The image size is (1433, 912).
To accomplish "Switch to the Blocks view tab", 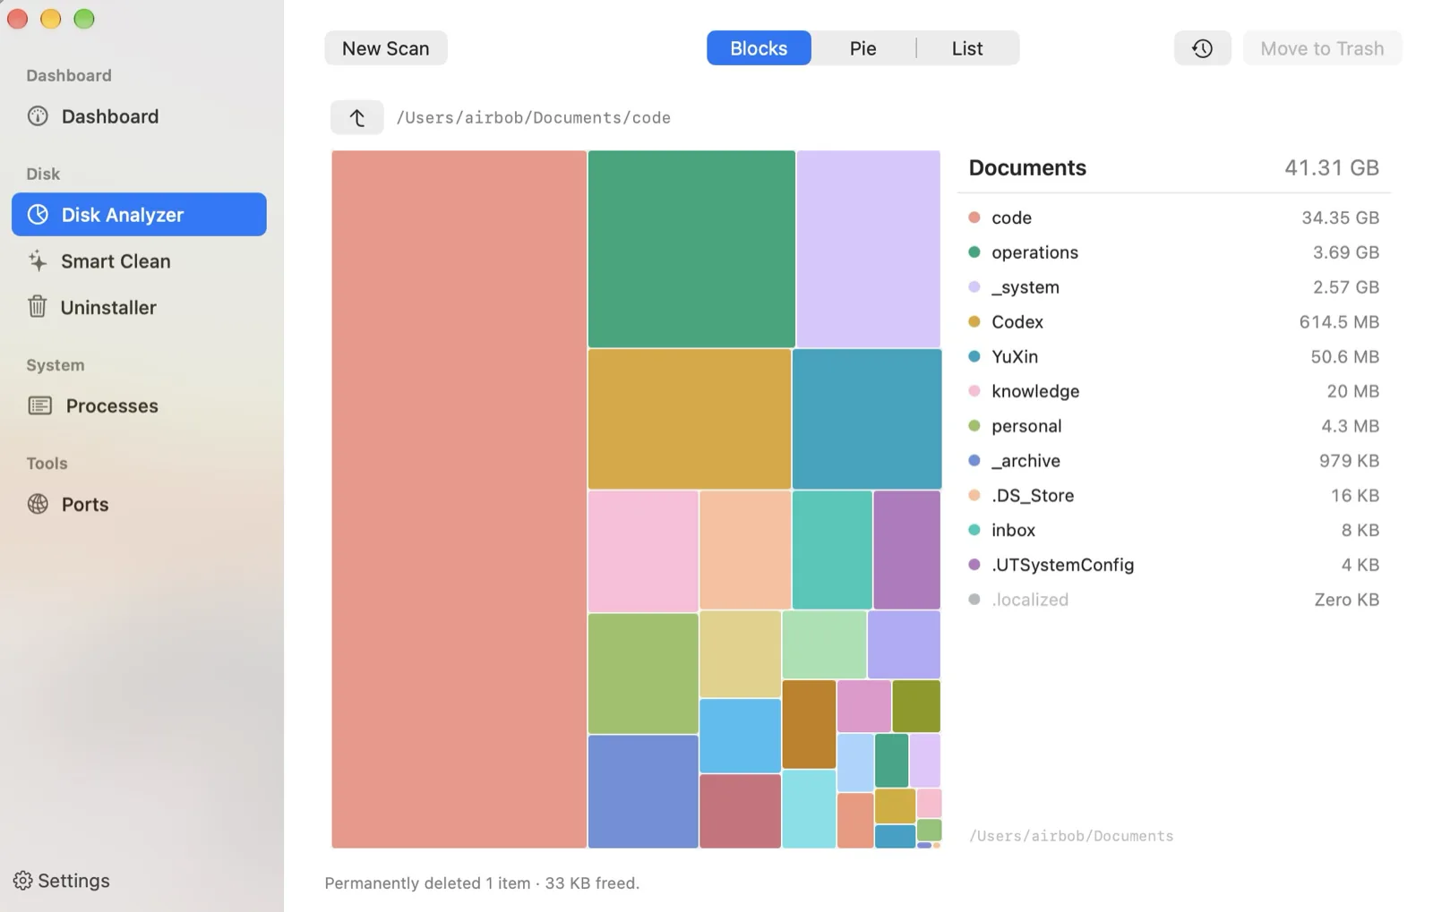I will 759,48.
